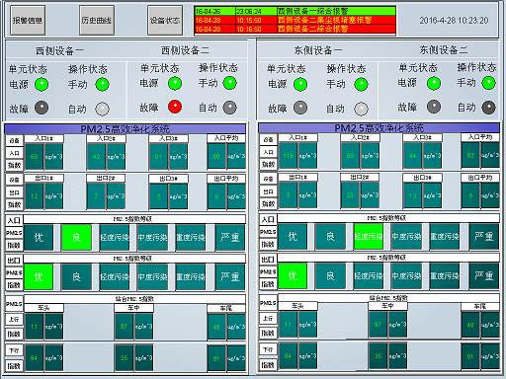Click the 车中 上行 value on west panel
Screen dimensions: 506x379
tap(124, 327)
